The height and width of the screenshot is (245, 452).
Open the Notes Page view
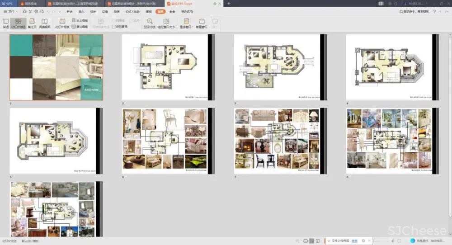(x=32, y=23)
